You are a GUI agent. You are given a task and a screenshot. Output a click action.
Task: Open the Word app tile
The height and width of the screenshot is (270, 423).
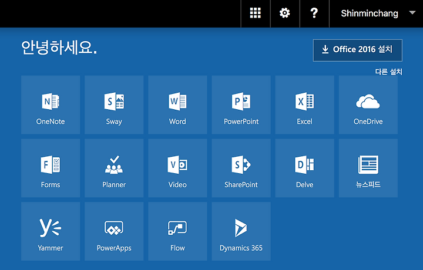(x=177, y=104)
